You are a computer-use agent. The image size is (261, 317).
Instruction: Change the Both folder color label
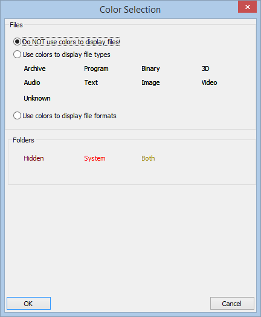[148, 158]
